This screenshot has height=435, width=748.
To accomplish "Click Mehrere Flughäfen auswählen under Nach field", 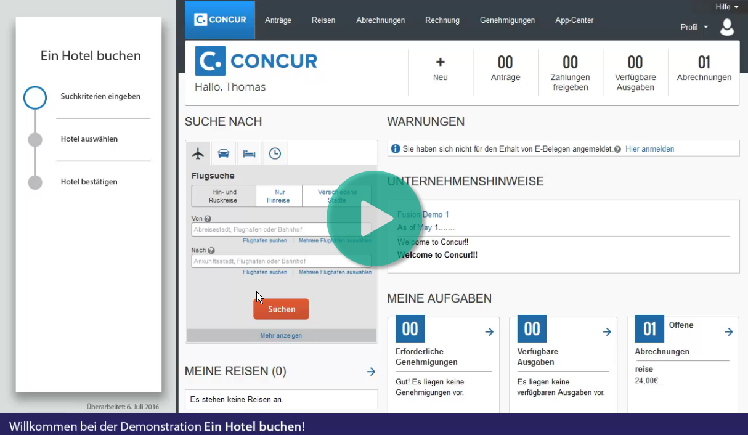I will coord(335,272).
